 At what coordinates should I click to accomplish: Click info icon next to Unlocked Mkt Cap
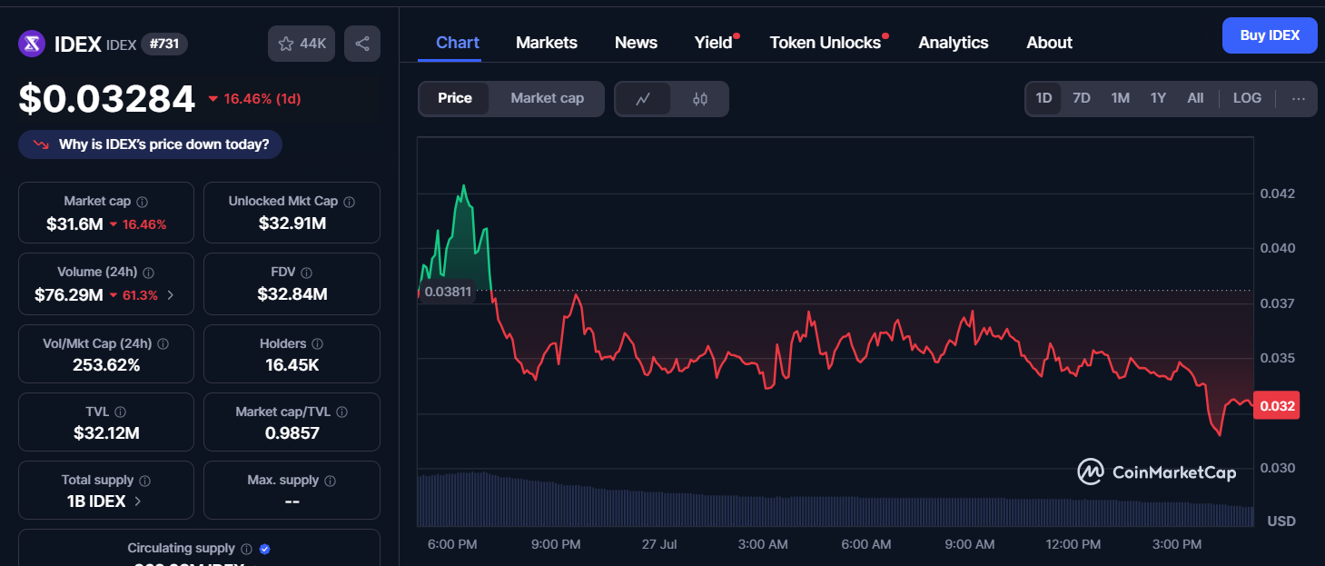point(350,202)
